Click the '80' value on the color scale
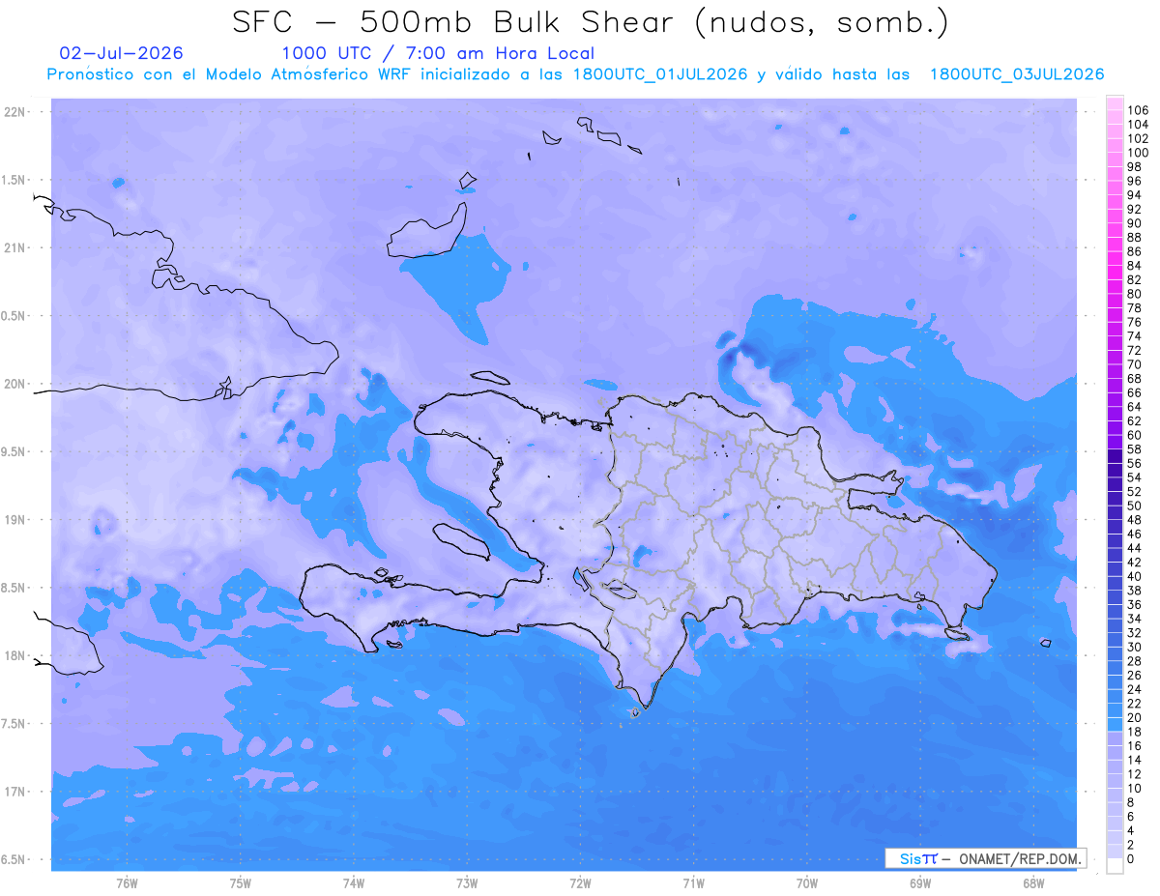The width and height of the screenshot is (1160, 896). [x=1134, y=294]
